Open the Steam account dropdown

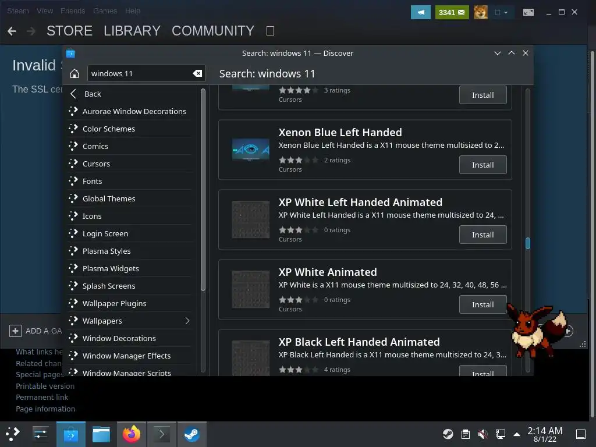501,12
